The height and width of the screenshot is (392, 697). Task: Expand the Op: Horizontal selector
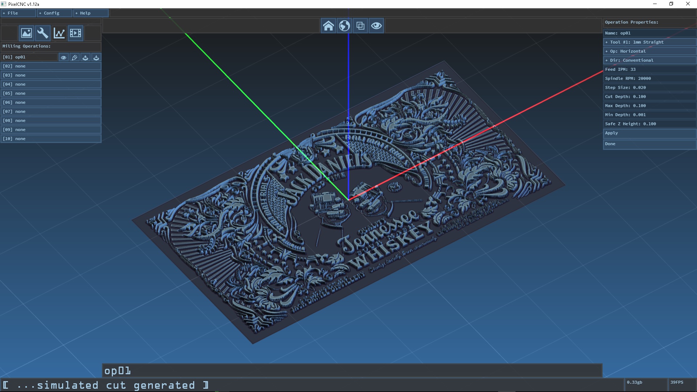649,51
